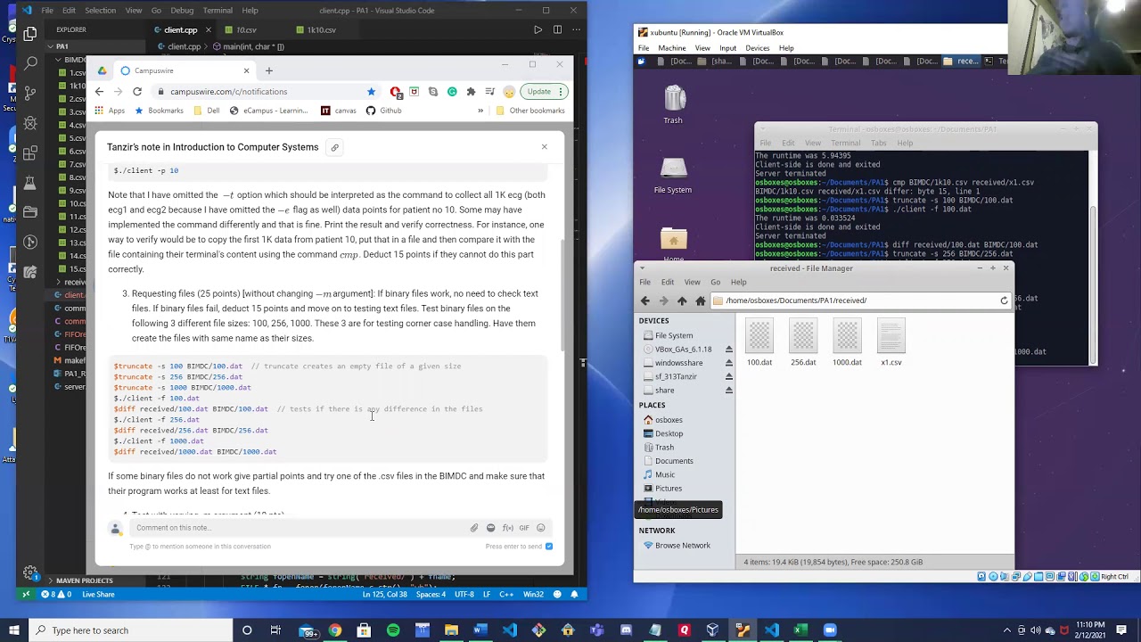Go to parent folder in File Manager

click(x=682, y=300)
